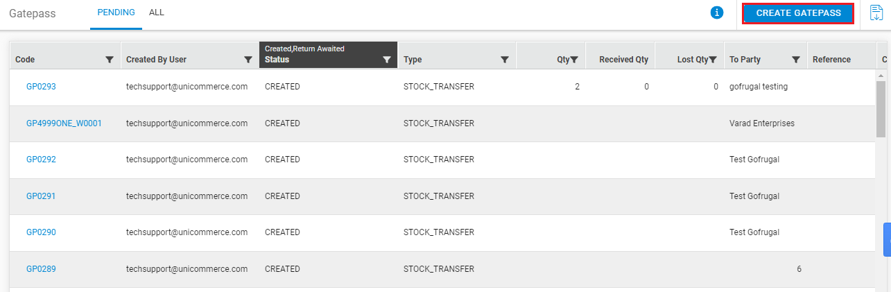Open the Type column filter

pyautogui.click(x=505, y=60)
